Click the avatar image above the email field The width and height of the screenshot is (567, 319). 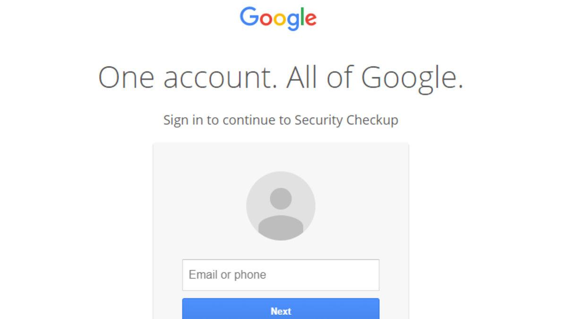[x=281, y=205]
